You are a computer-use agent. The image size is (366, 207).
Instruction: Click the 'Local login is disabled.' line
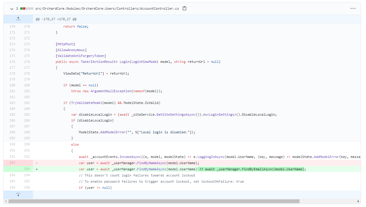137,132
